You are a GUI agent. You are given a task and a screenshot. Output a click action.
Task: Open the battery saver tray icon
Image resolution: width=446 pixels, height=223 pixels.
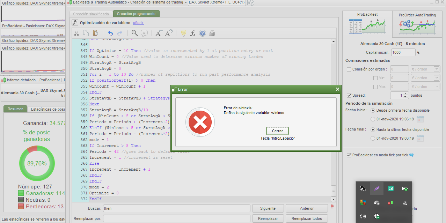tap(405, 188)
